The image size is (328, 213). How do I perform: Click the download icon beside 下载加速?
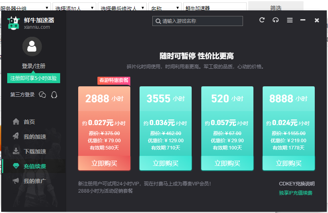[16, 151]
